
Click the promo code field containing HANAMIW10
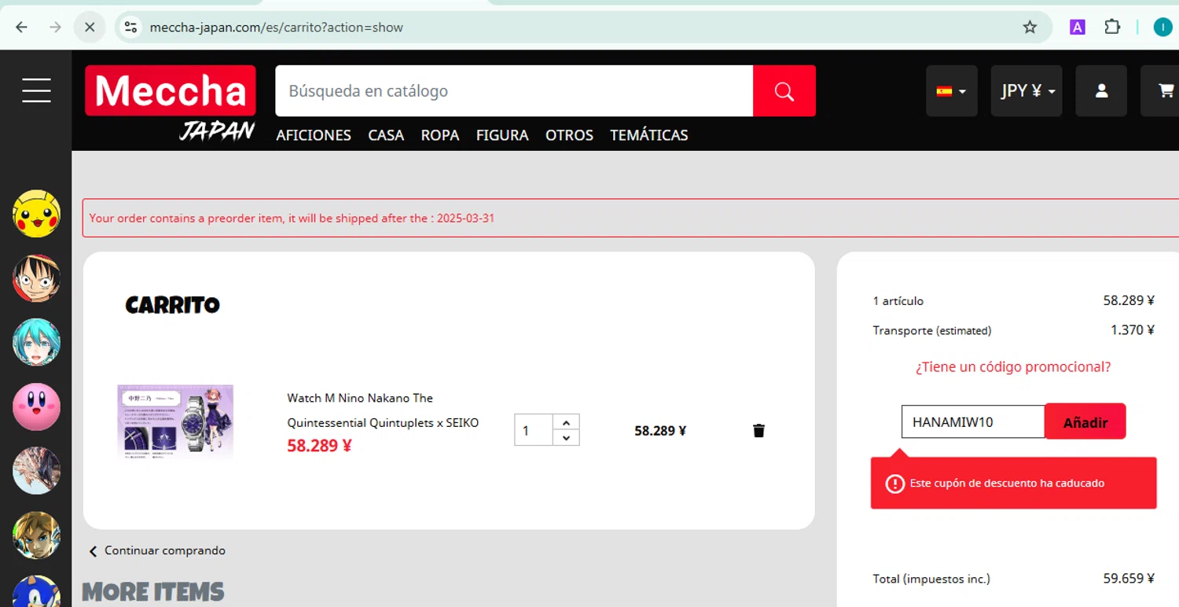pyautogui.click(x=973, y=421)
